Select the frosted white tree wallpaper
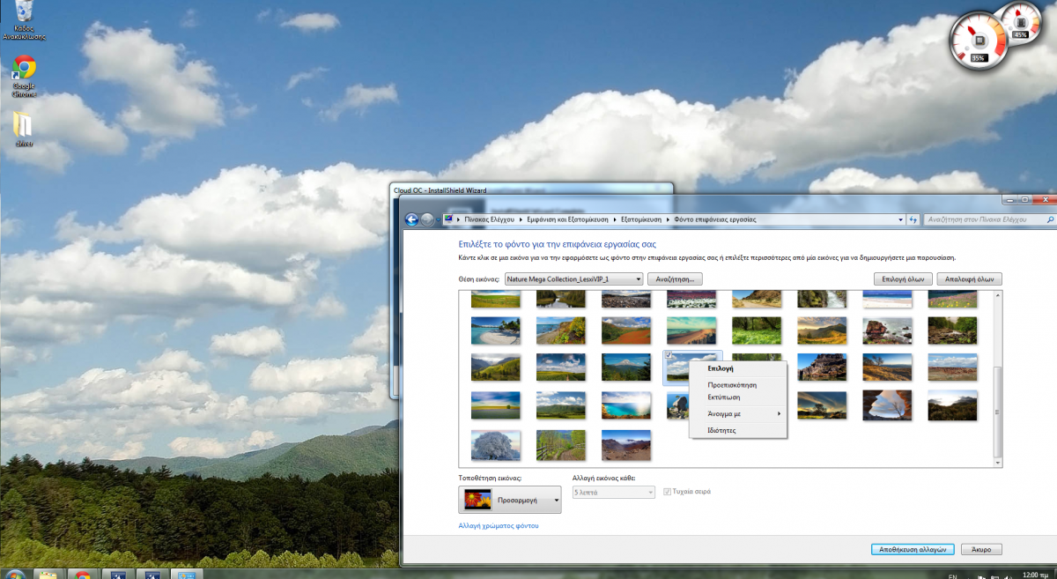 pos(495,443)
